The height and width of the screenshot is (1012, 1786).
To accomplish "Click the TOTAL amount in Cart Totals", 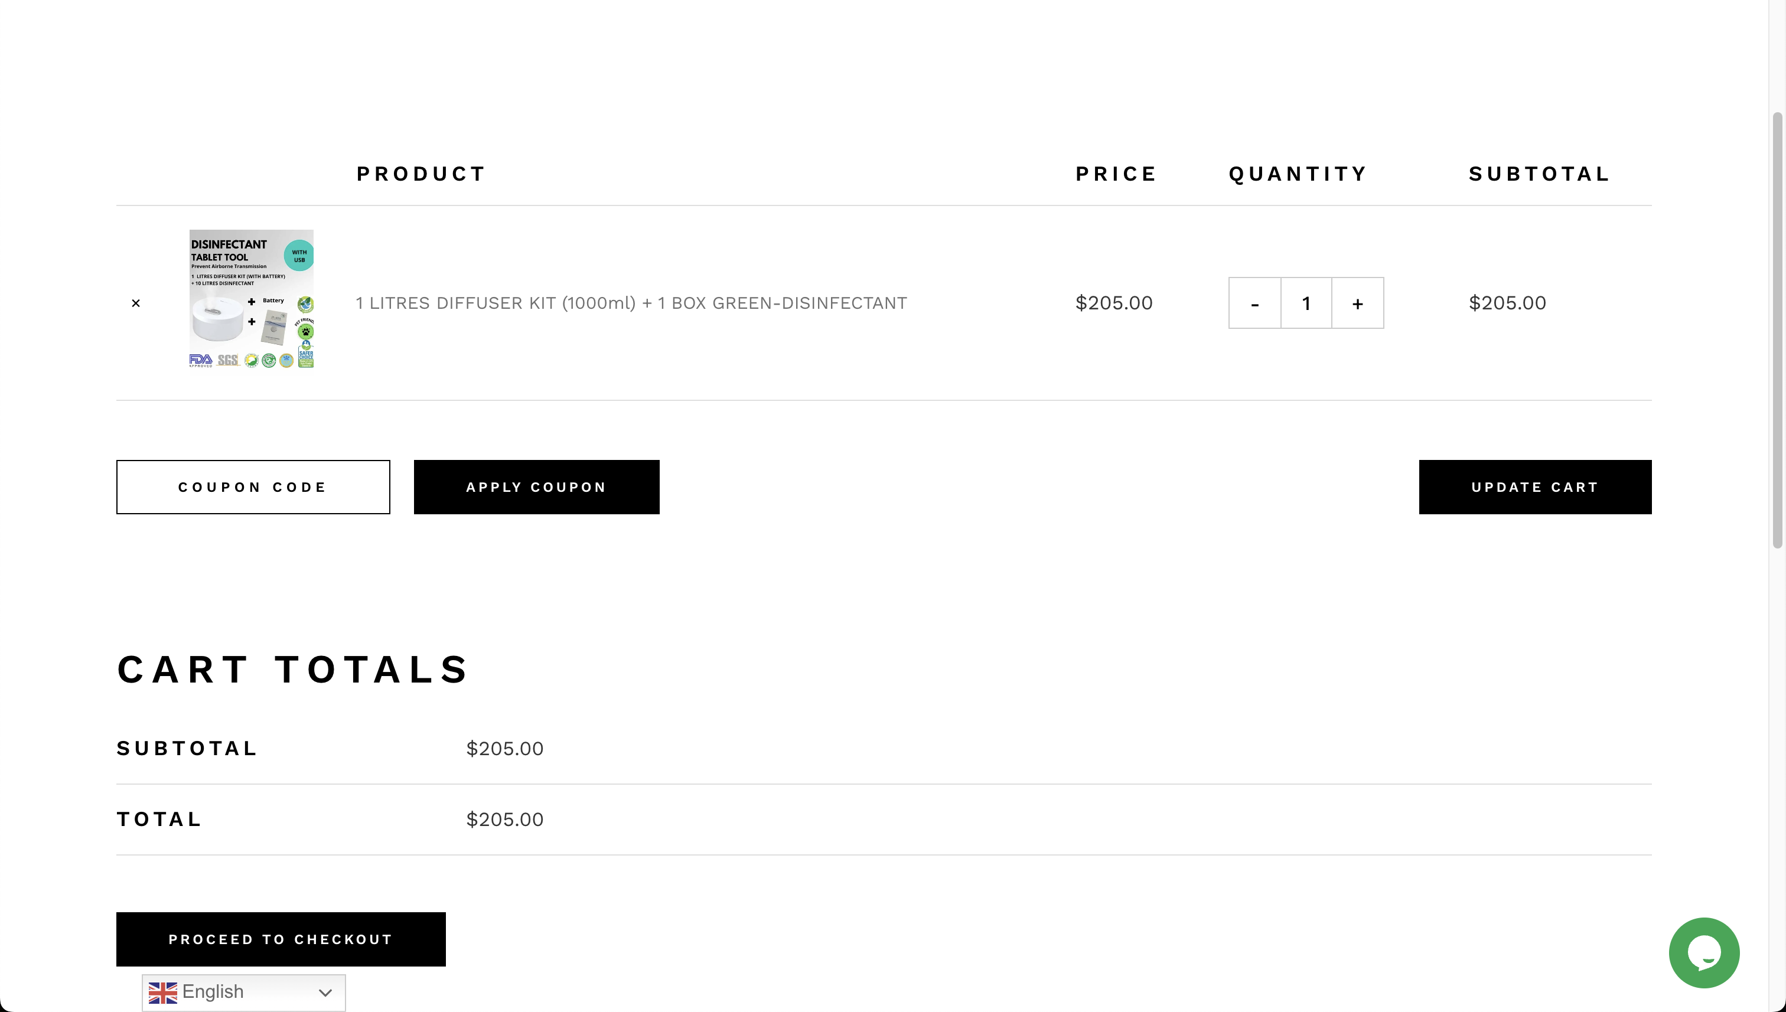I will click(505, 820).
